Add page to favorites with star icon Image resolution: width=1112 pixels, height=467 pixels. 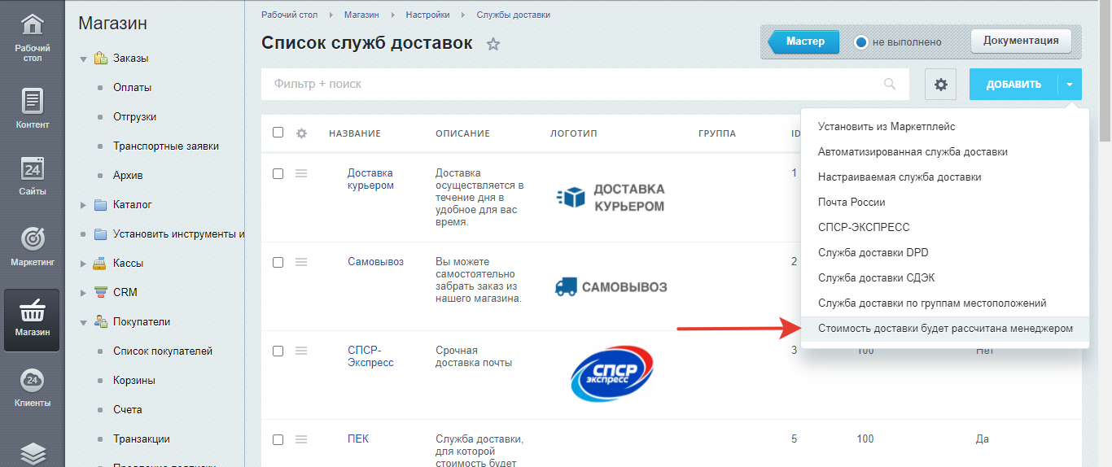(x=493, y=44)
